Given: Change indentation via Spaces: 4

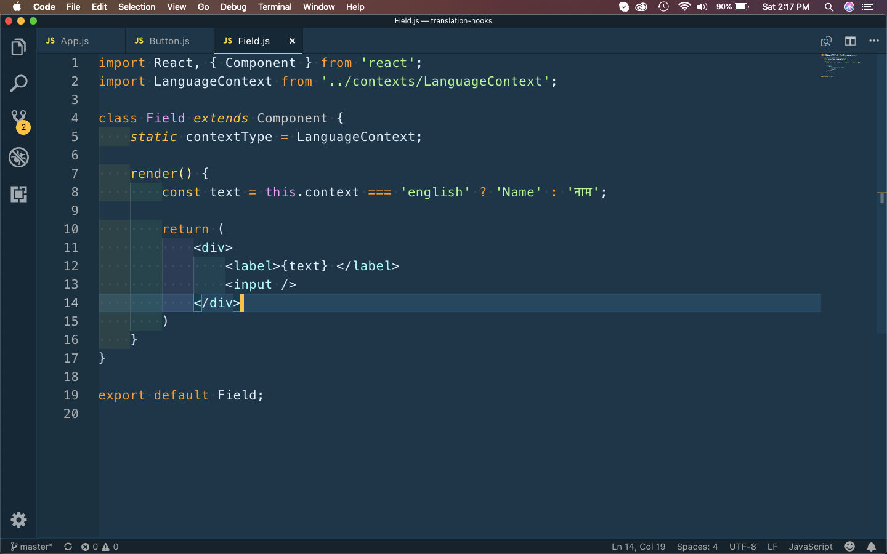Looking at the screenshot, I should [697, 547].
